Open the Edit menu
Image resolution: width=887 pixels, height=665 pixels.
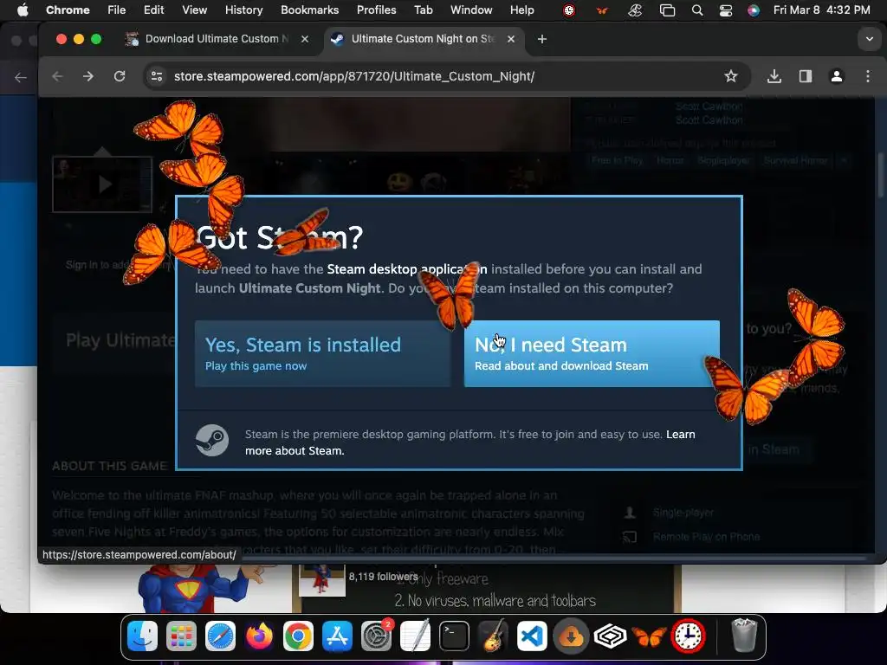[153, 10]
